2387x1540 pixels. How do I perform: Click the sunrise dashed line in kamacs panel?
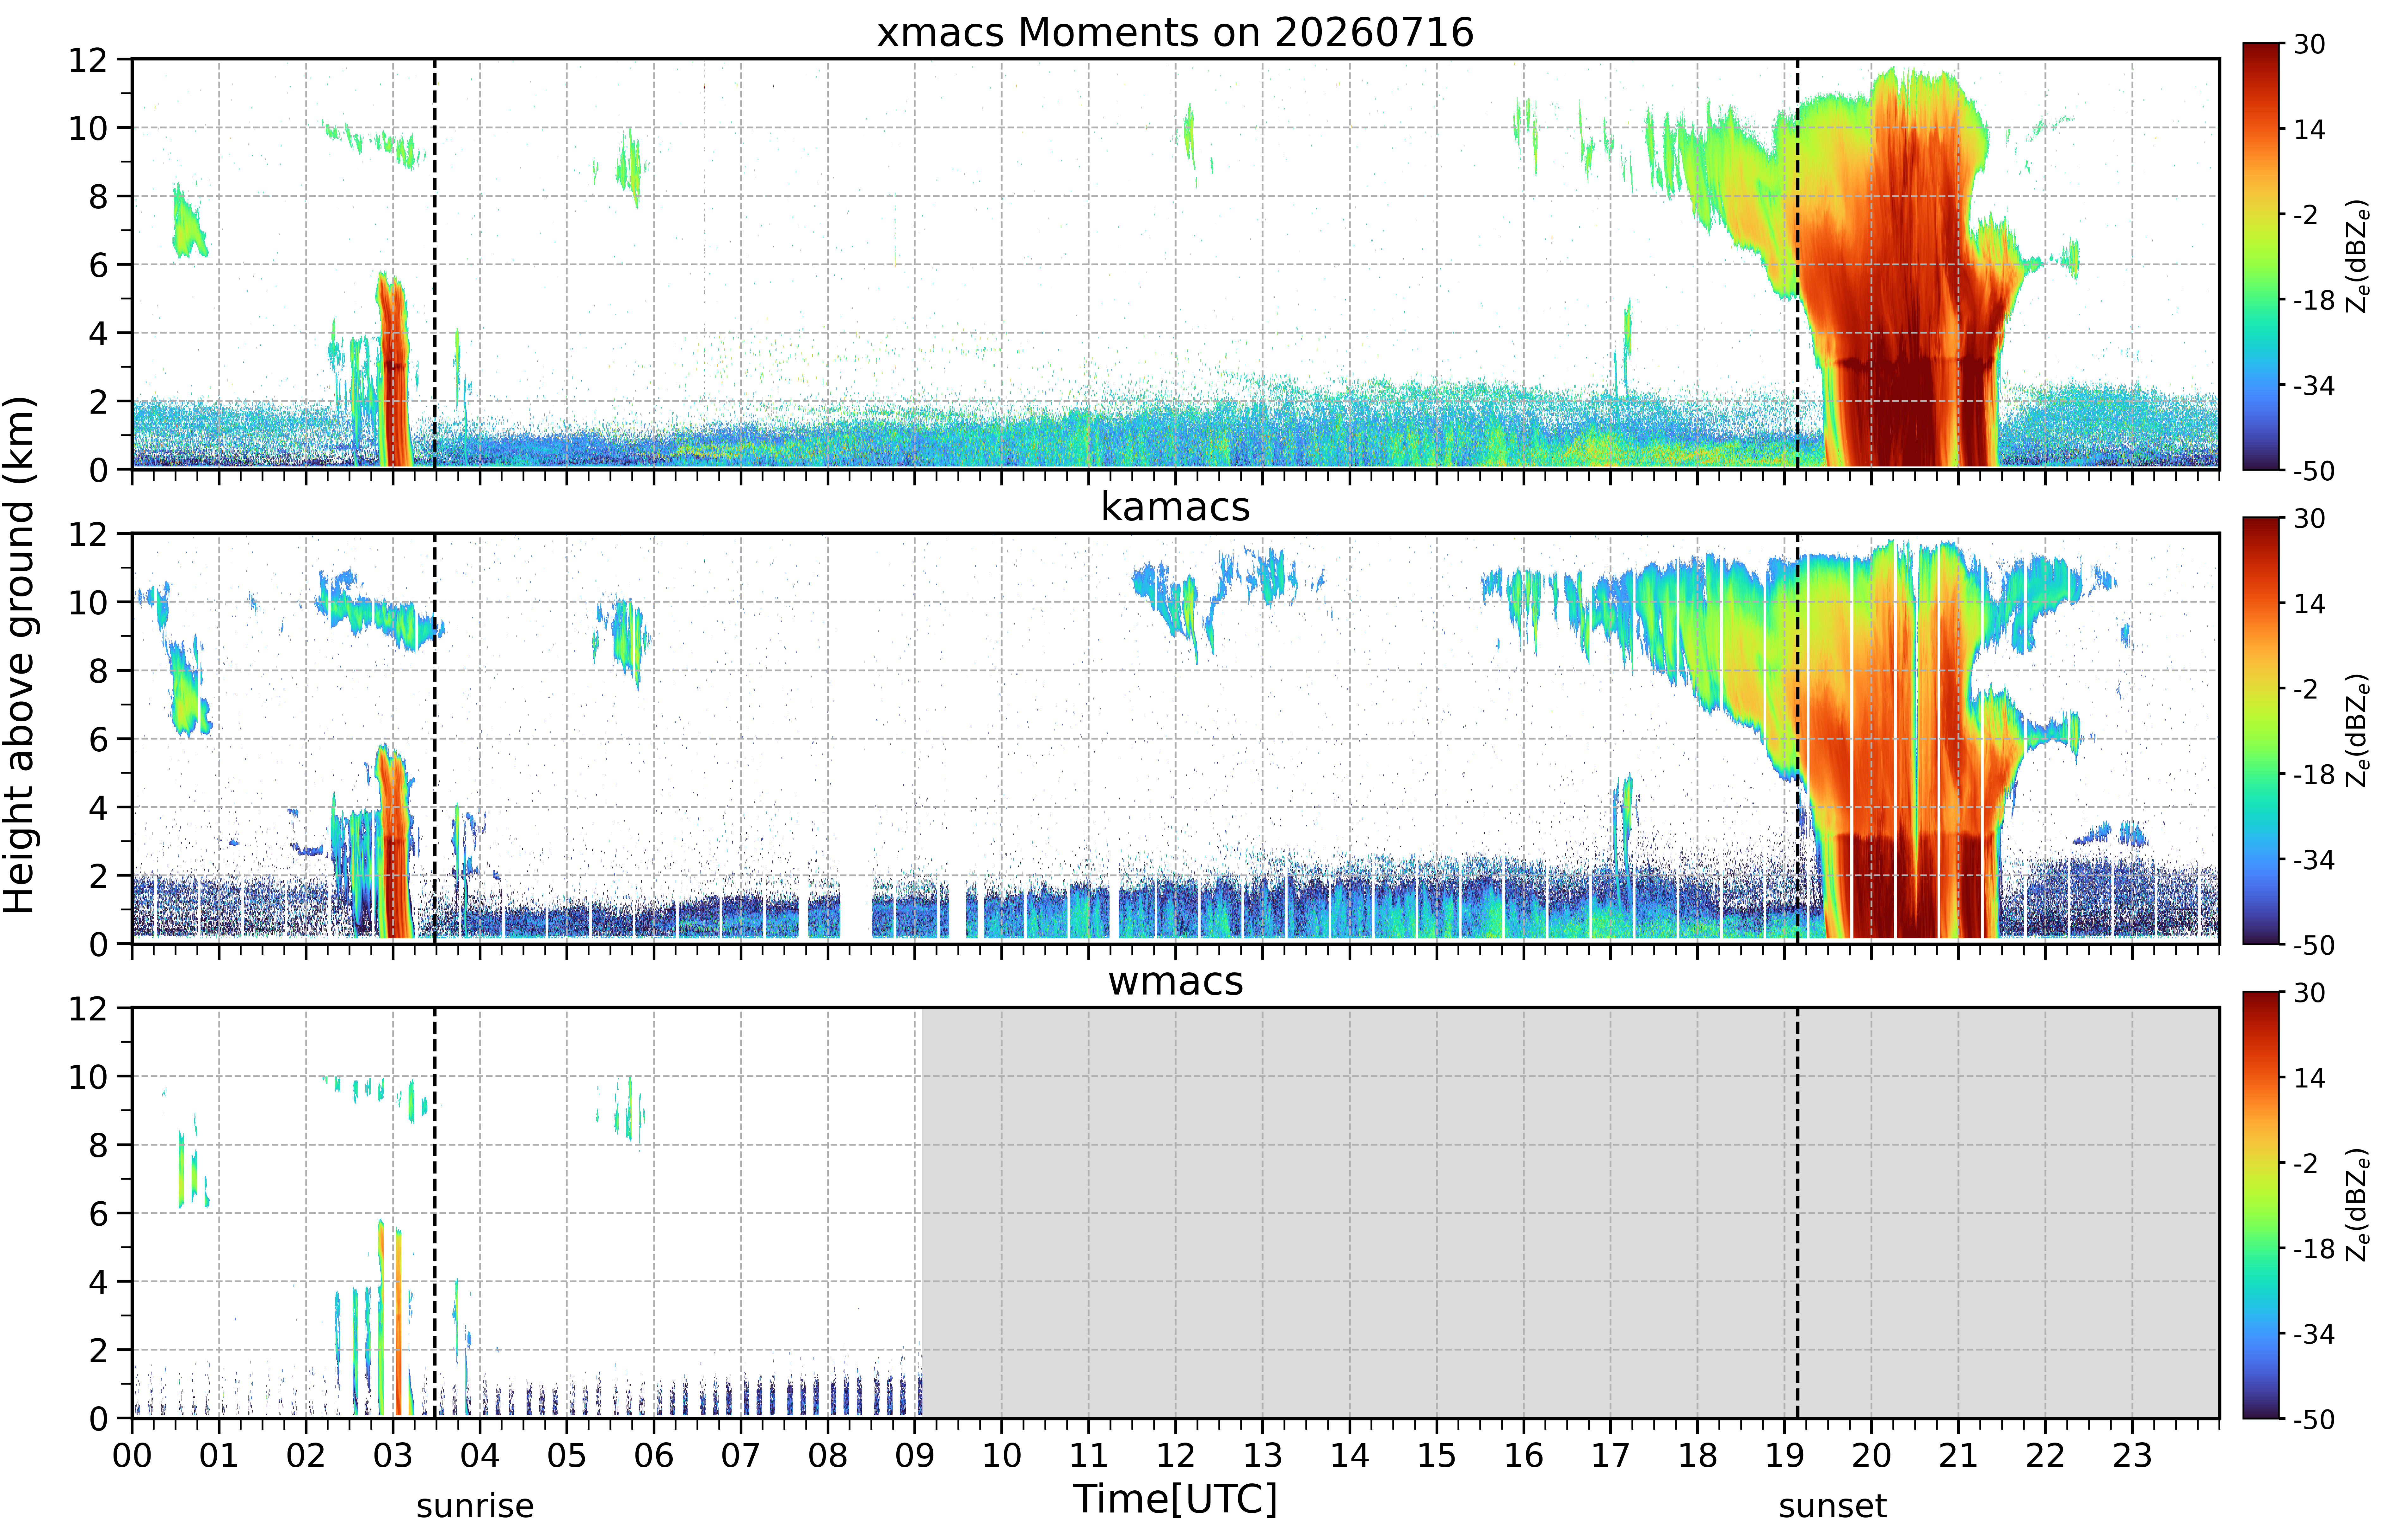(x=435, y=738)
